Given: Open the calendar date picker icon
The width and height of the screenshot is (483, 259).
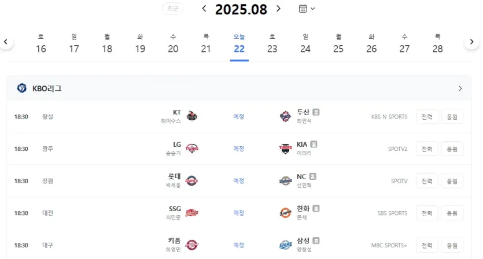Looking at the screenshot, I should click(303, 9).
